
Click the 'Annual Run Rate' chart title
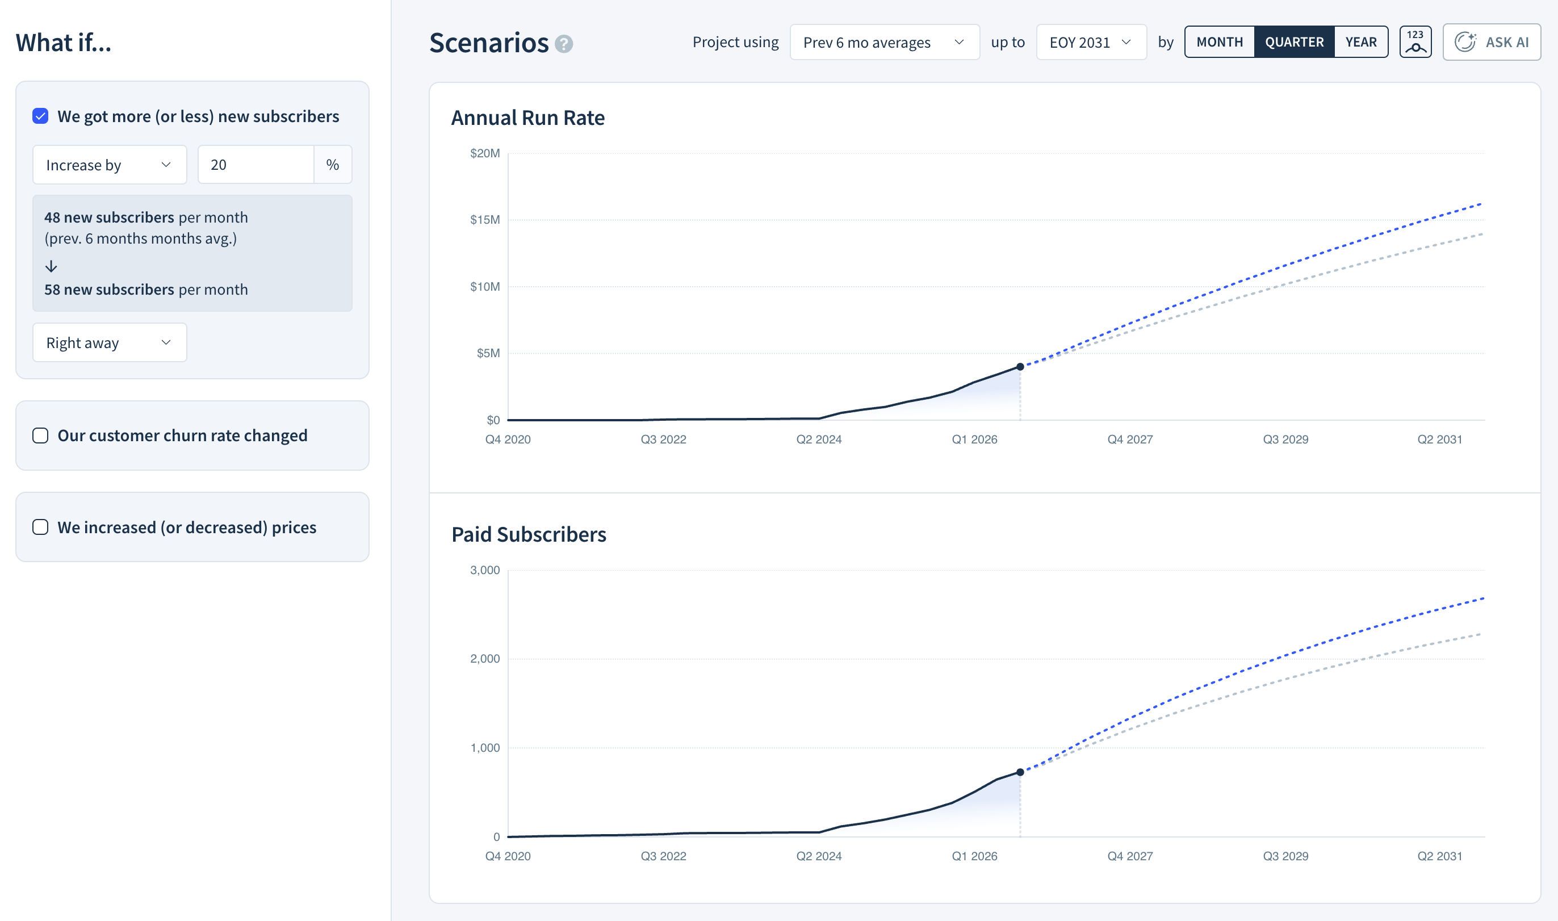528,118
